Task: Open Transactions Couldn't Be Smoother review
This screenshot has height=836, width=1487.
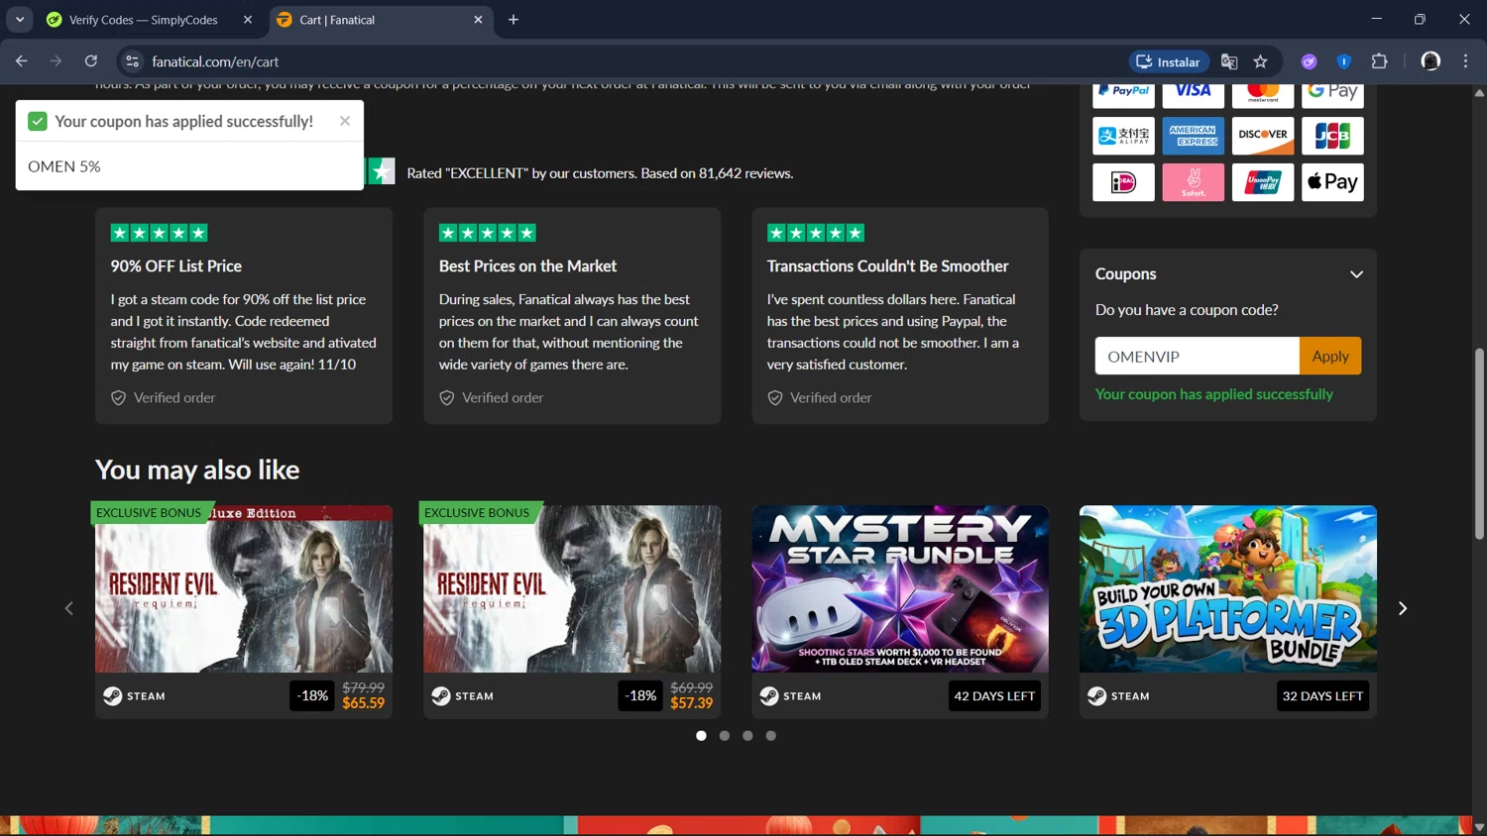Action: click(x=900, y=316)
